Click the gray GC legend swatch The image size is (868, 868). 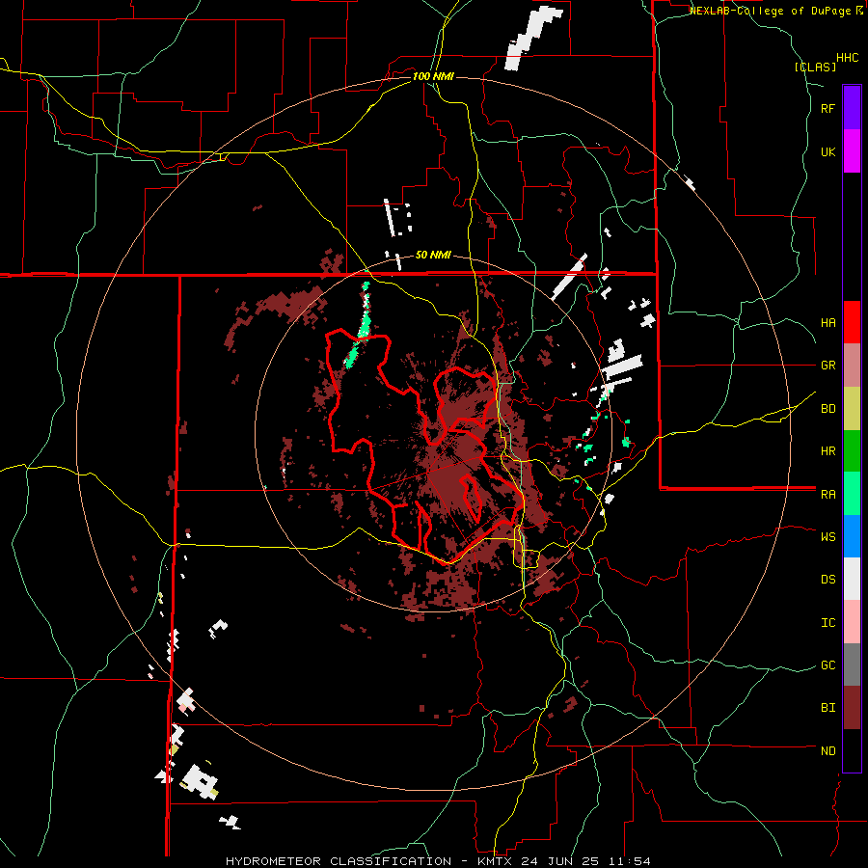tap(852, 665)
